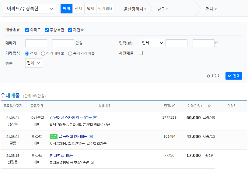This screenshot has width=248, height=169.
Task: Select the 직거래매물 radio button
Action: (43, 54)
